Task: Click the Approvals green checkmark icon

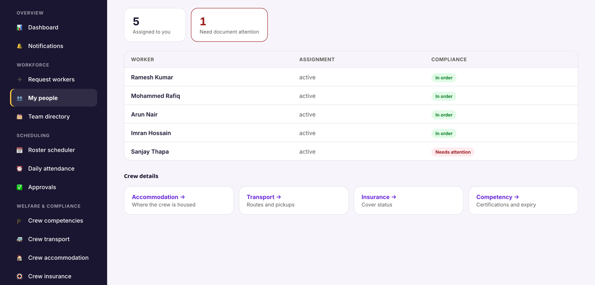Action: click(19, 187)
